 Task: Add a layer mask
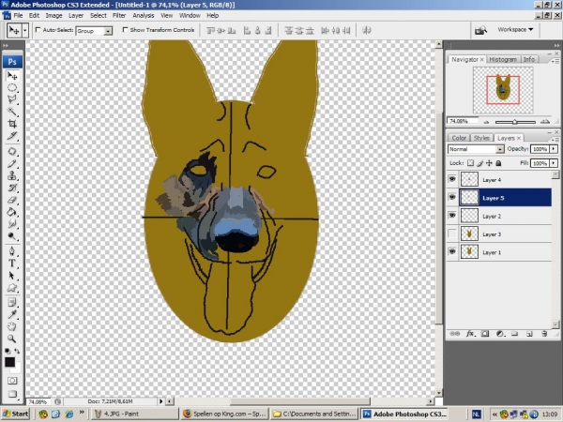485,334
